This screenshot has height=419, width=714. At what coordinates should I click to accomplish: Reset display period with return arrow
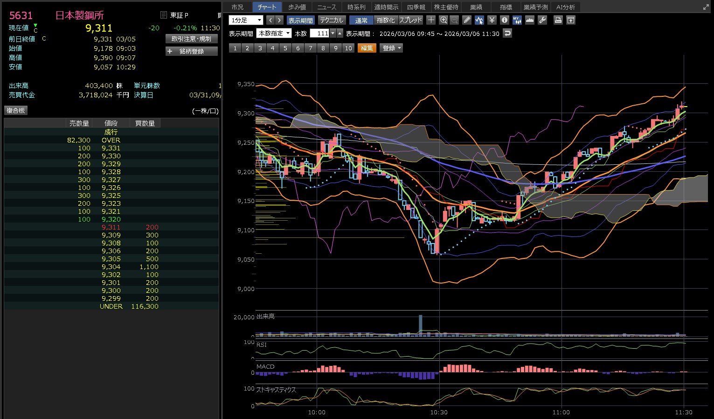pyautogui.click(x=507, y=34)
